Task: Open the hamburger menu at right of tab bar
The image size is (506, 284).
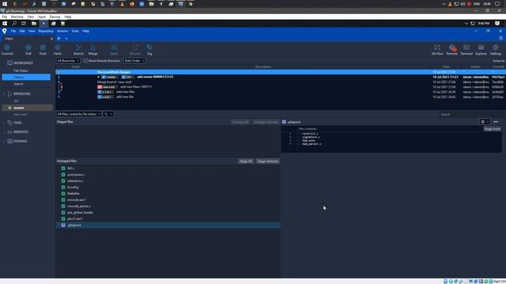Action: 500,38
